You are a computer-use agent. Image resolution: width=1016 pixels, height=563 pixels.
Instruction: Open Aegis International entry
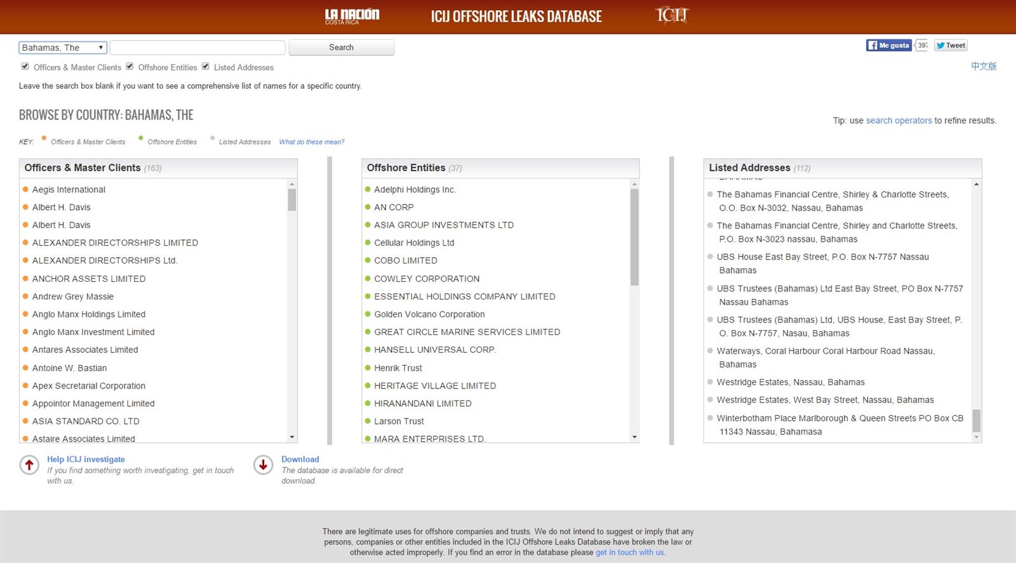(69, 190)
